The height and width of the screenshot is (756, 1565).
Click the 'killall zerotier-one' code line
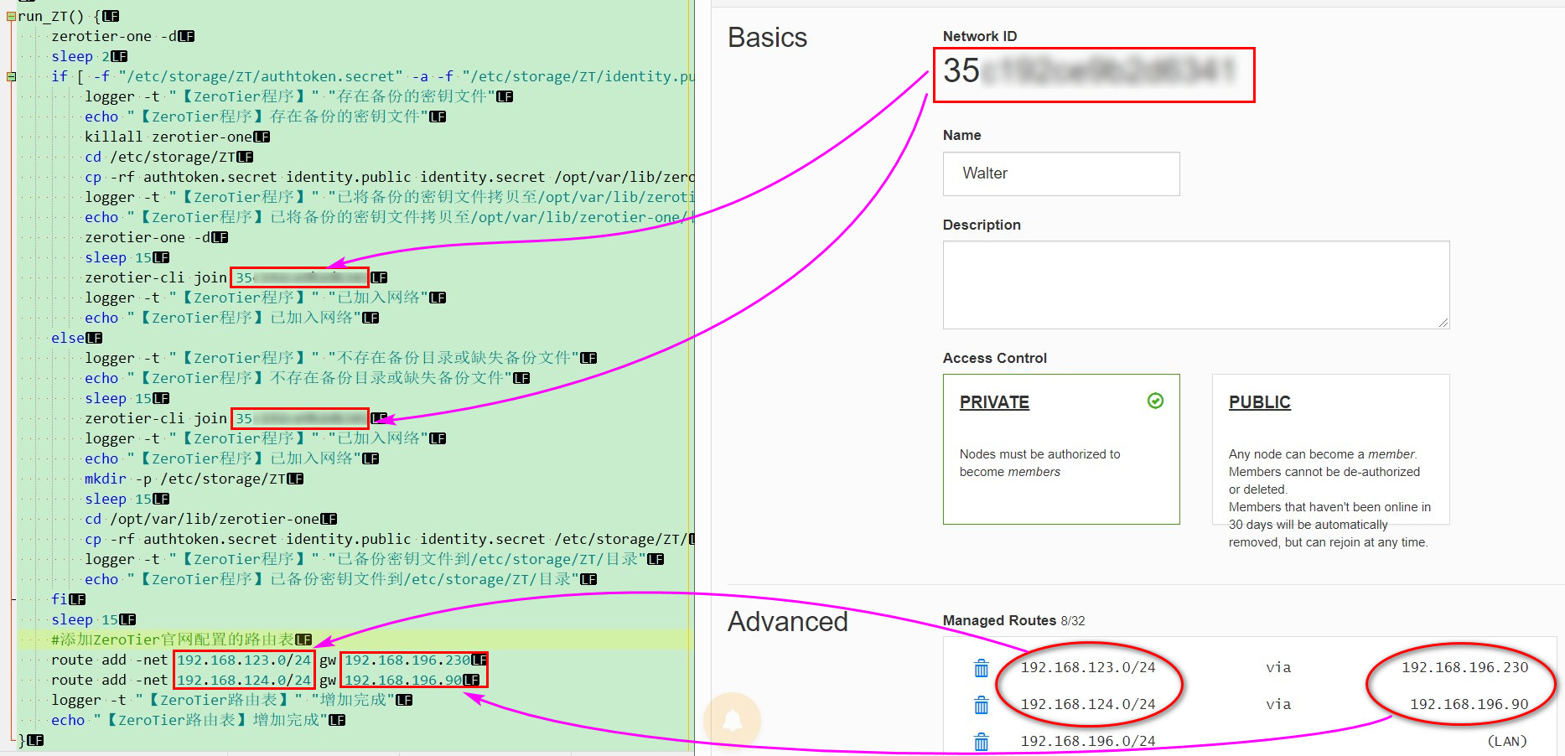pyautogui.click(x=168, y=137)
